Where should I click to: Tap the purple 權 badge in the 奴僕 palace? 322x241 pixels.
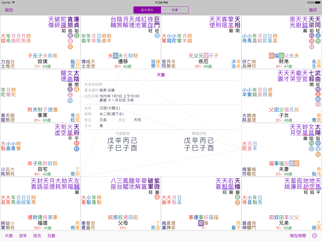click(70, 36)
